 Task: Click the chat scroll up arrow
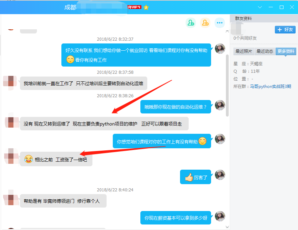pyautogui.click(x=227, y=31)
